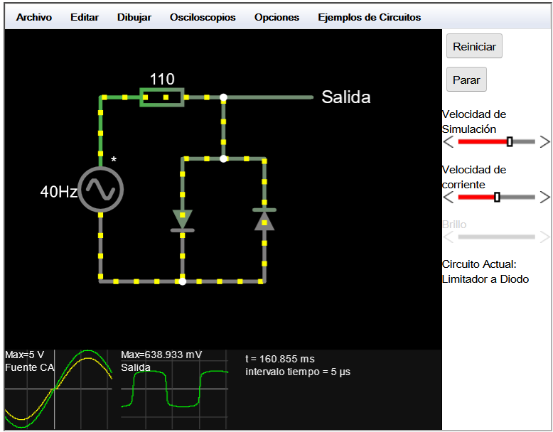Decrease Velocidad de corriente with left arrow
Screen dimensions: 553x432
[449, 197]
